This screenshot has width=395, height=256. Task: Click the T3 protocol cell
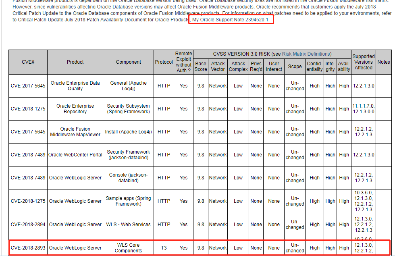coord(164,248)
